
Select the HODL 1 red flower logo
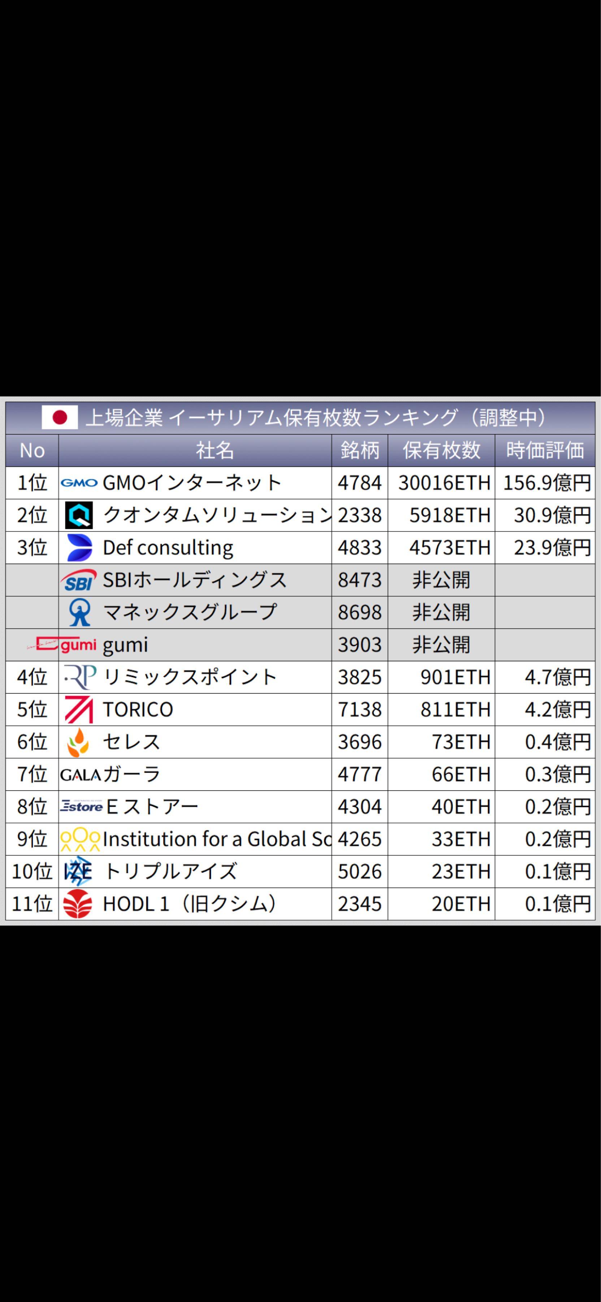click(x=78, y=904)
